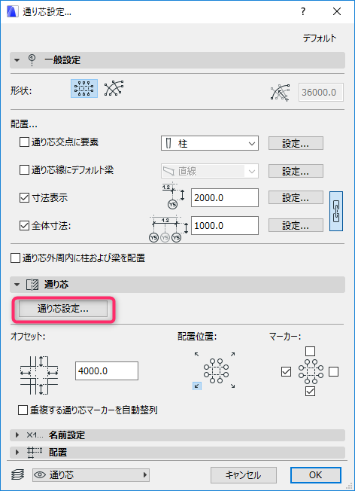
Task: Uncheck the 全体寸法 checkbox
Action: click(24, 225)
